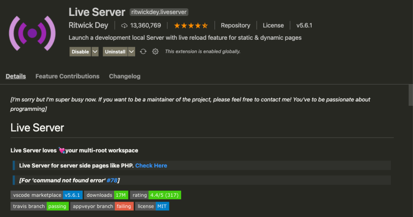
Task: Open the extension settings gear icon
Action: point(155,51)
